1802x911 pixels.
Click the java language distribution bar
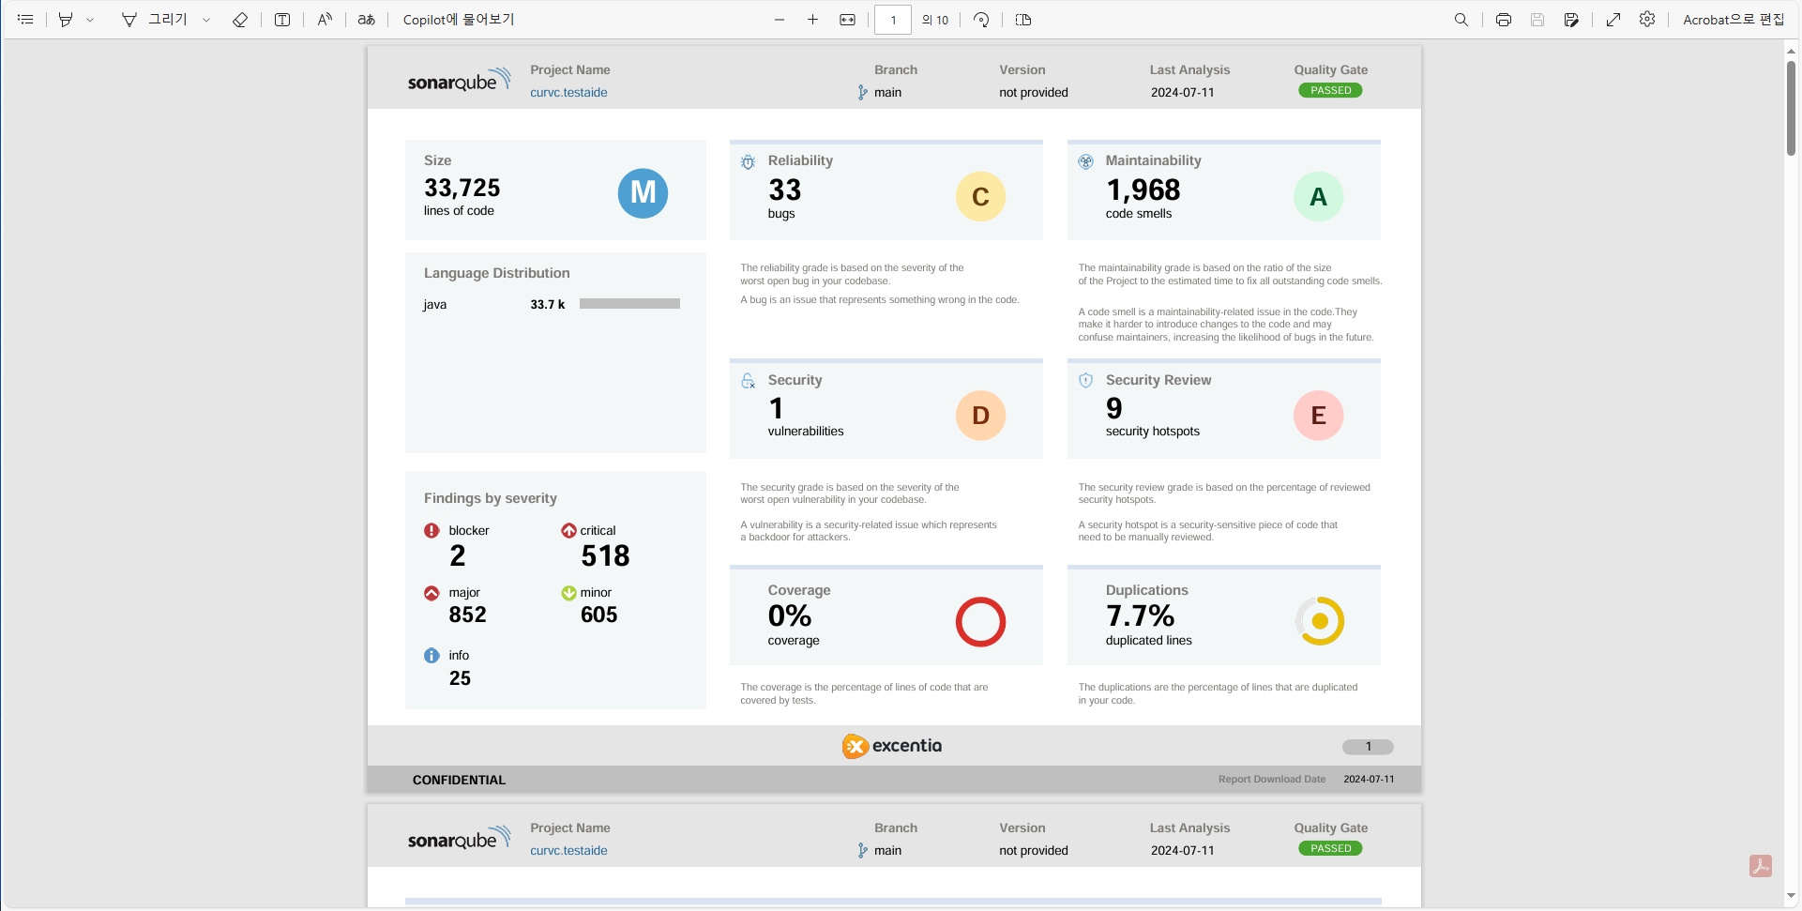pyautogui.click(x=629, y=304)
